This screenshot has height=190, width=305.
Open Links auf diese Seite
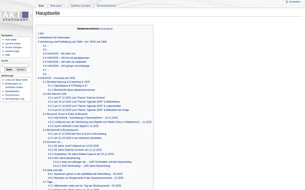tap(16, 80)
